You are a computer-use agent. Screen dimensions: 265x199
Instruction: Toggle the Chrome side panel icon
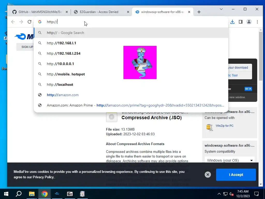pos(241,22)
